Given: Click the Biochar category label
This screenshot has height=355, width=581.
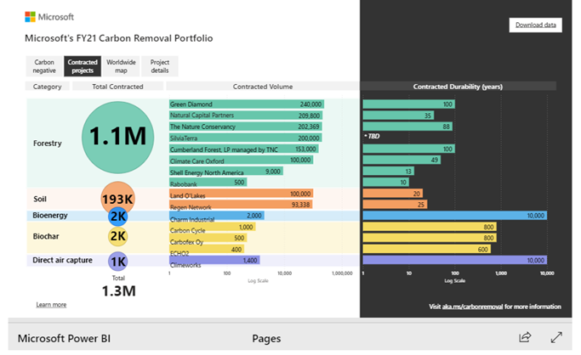Looking at the screenshot, I should (x=46, y=236).
